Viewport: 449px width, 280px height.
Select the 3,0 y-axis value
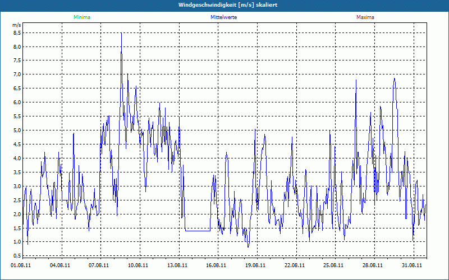click(x=17, y=186)
